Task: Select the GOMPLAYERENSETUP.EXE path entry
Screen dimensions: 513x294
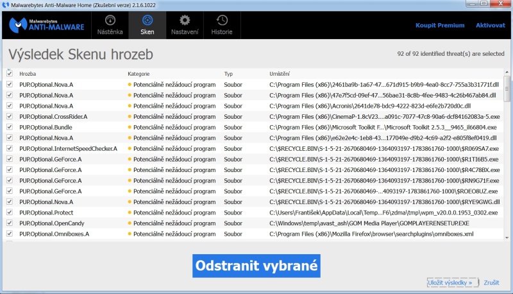Action: (x=369, y=223)
